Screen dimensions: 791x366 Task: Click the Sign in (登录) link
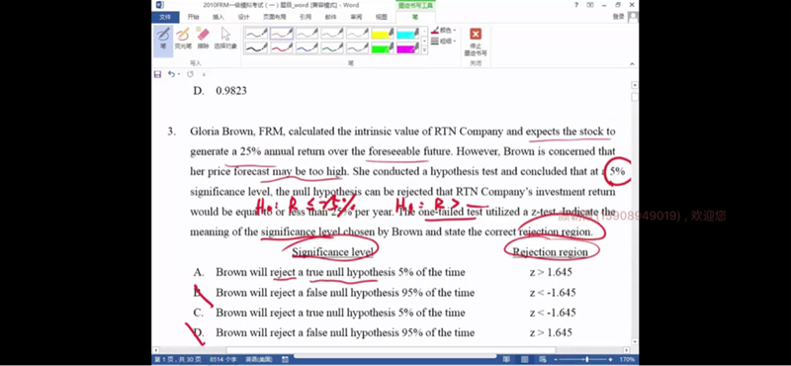[x=619, y=17]
